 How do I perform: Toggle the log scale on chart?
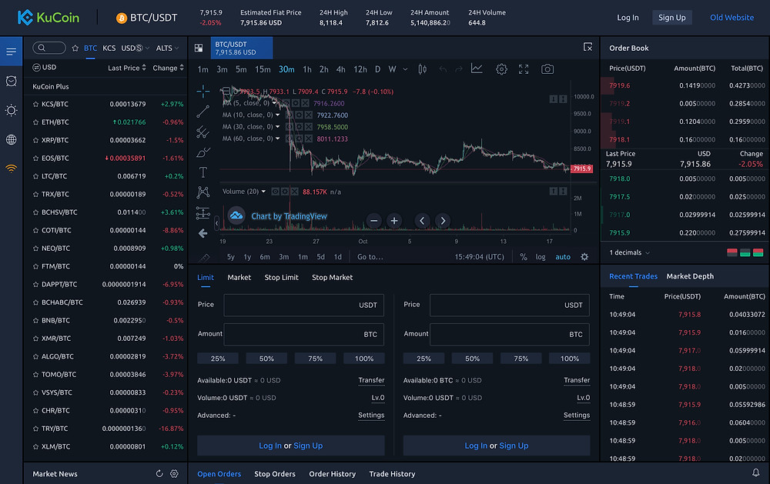coord(541,257)
